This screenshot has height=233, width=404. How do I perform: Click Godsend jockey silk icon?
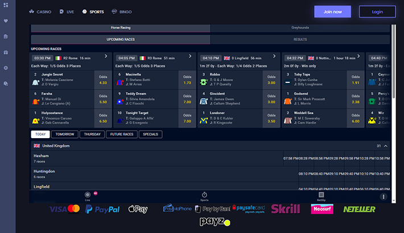(x=287, y=101)
